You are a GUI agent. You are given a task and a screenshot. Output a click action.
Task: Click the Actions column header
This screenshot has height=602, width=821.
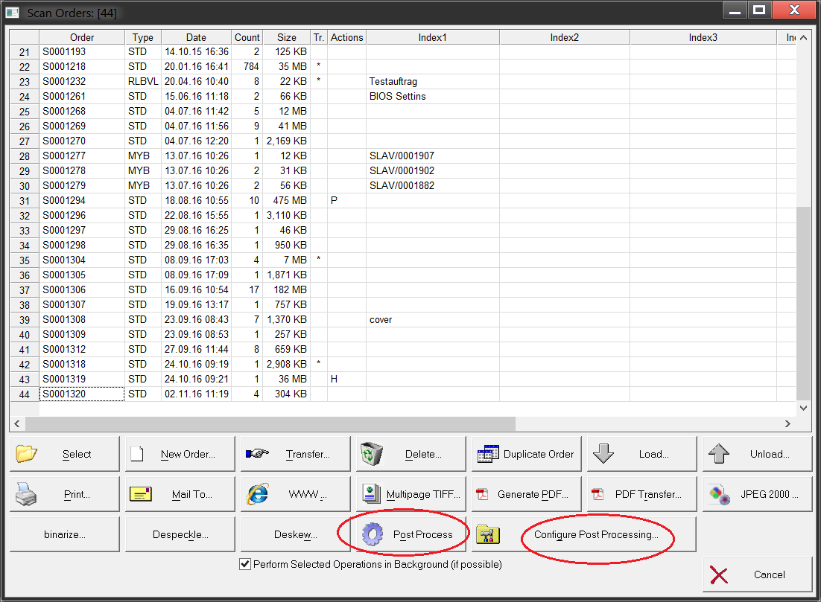(x=346, y=37)
